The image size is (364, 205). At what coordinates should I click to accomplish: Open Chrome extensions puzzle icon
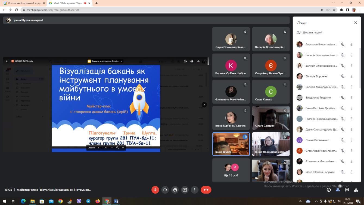click(342, 10)
